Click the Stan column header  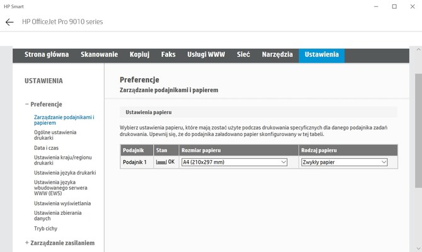click(166, 150)
